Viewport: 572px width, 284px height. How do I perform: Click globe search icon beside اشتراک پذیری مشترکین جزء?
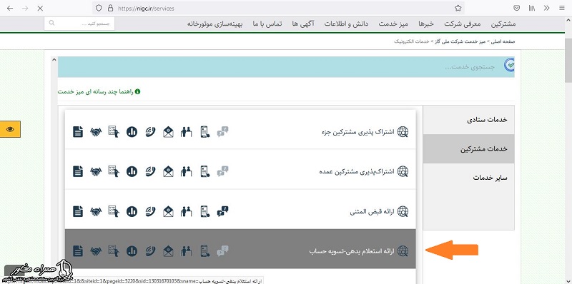coord(403,131)
